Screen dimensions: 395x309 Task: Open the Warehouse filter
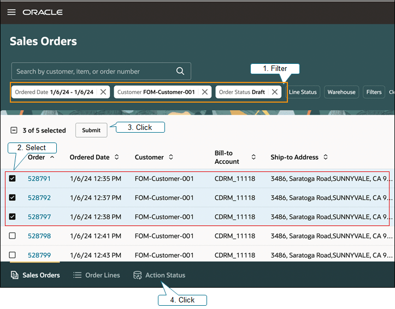[341, 92]
